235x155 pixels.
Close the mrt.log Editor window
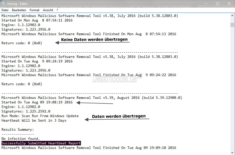pyautogui.click(x=229, y=4)
